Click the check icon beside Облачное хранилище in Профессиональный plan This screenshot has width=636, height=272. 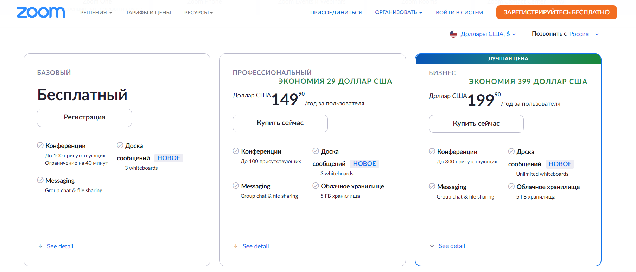(316, 186)
